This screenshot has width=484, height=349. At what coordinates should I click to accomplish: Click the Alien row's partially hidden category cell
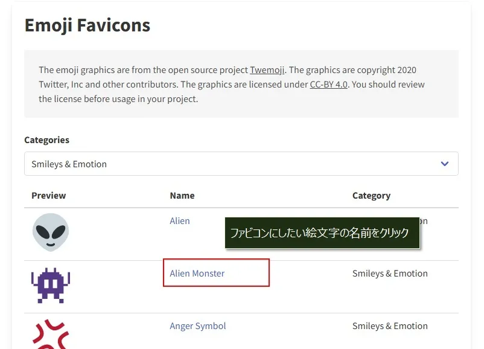(x=424, y=221)
